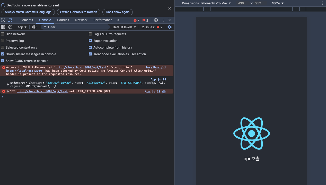The image size is (326, 185).
Task: Click the 'ERR_NETWORK' code value
Action: click(x=130, y=83)
